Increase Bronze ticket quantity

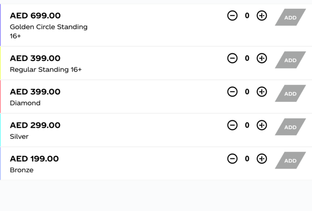[261, 159]
